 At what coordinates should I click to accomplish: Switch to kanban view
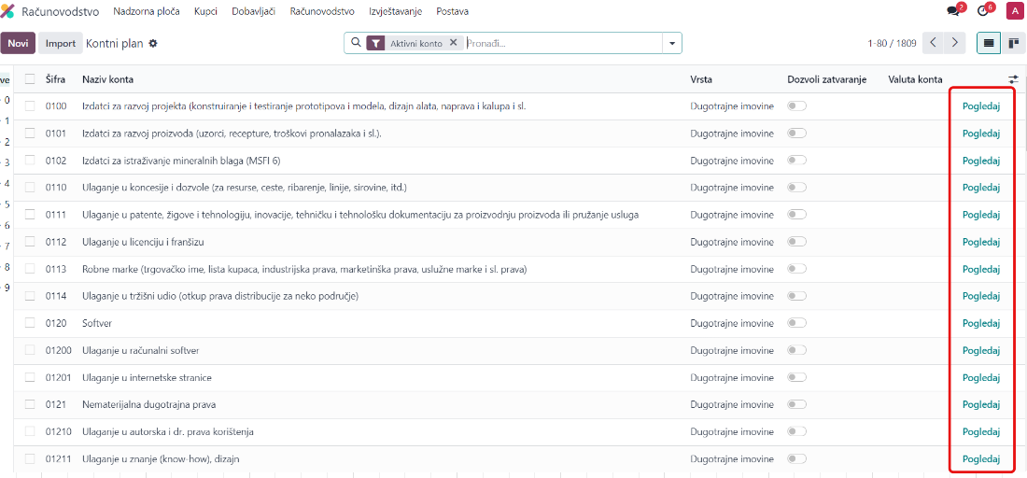pyautogui.click(x=1015, y=43)
